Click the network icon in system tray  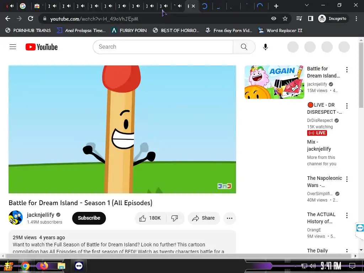[304, 266]
